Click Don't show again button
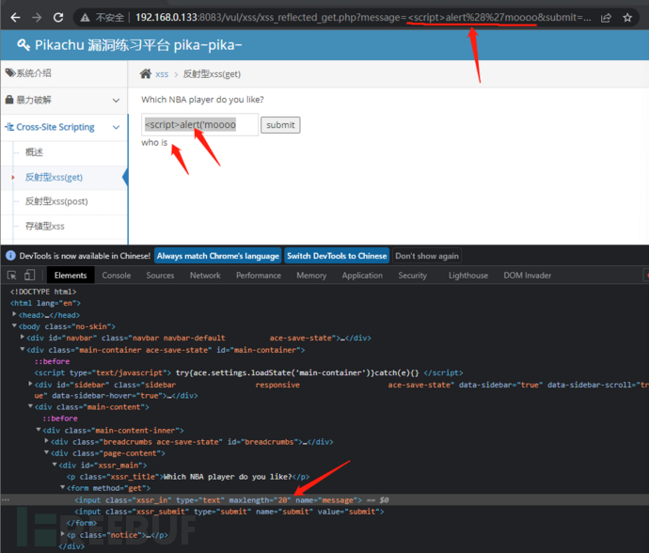 pyautogui.click(x=427, y=256)
